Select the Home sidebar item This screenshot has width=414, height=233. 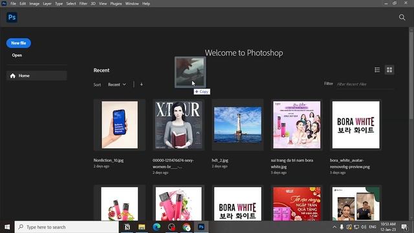[37, 76]
